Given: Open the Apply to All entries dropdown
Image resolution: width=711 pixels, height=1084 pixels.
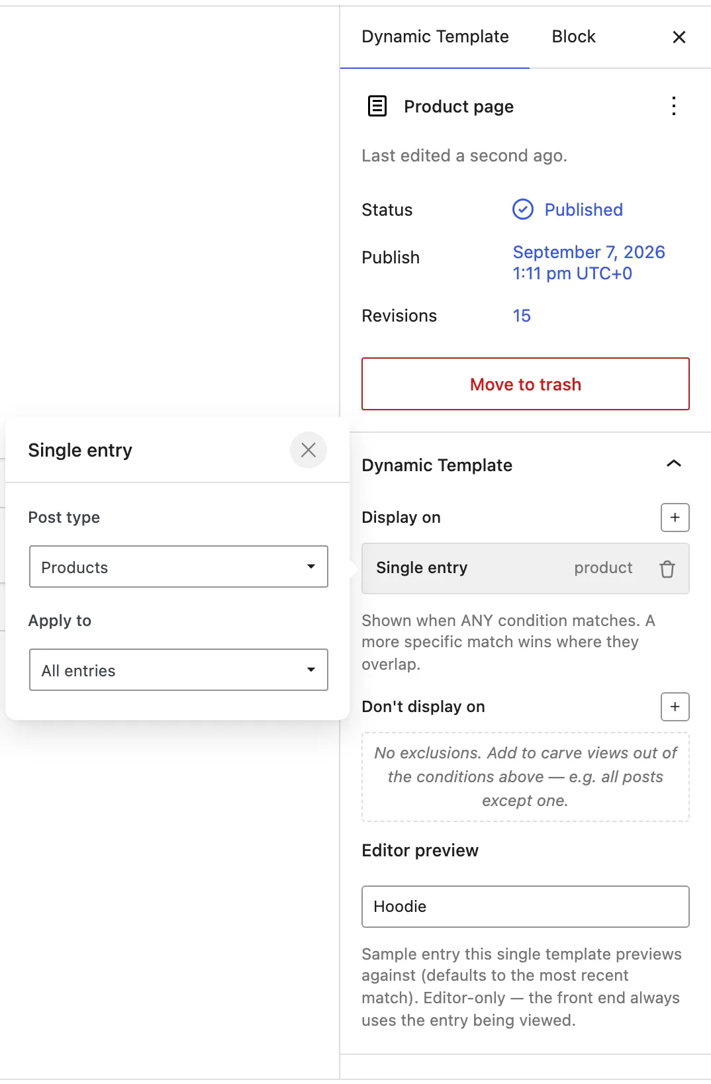Looking at the screenshot, I should coord(179,670).
